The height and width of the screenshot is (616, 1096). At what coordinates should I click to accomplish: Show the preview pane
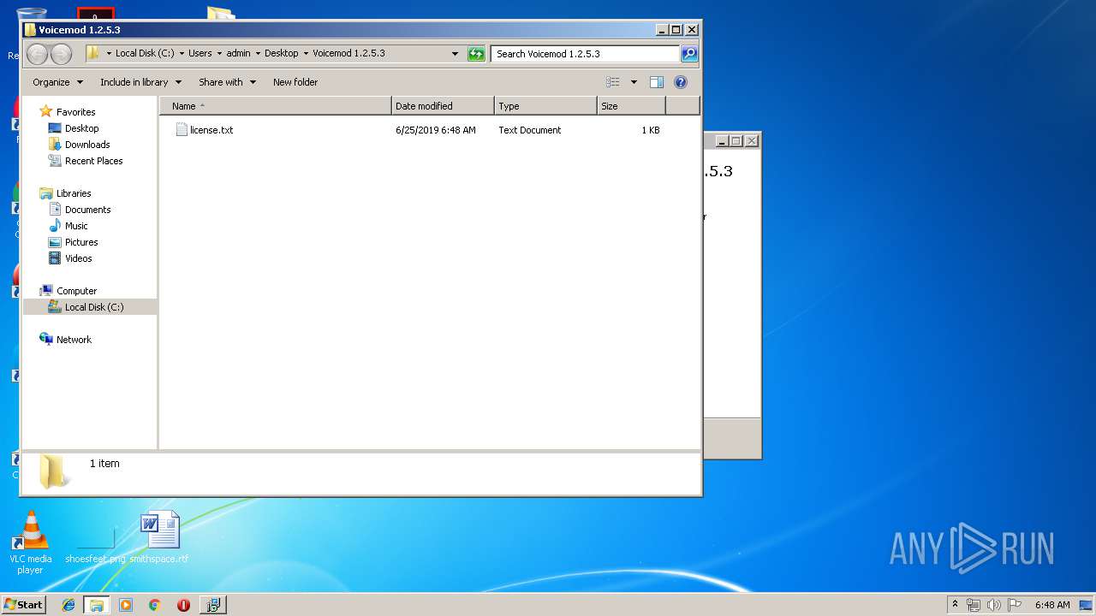(x=657, y=82)
